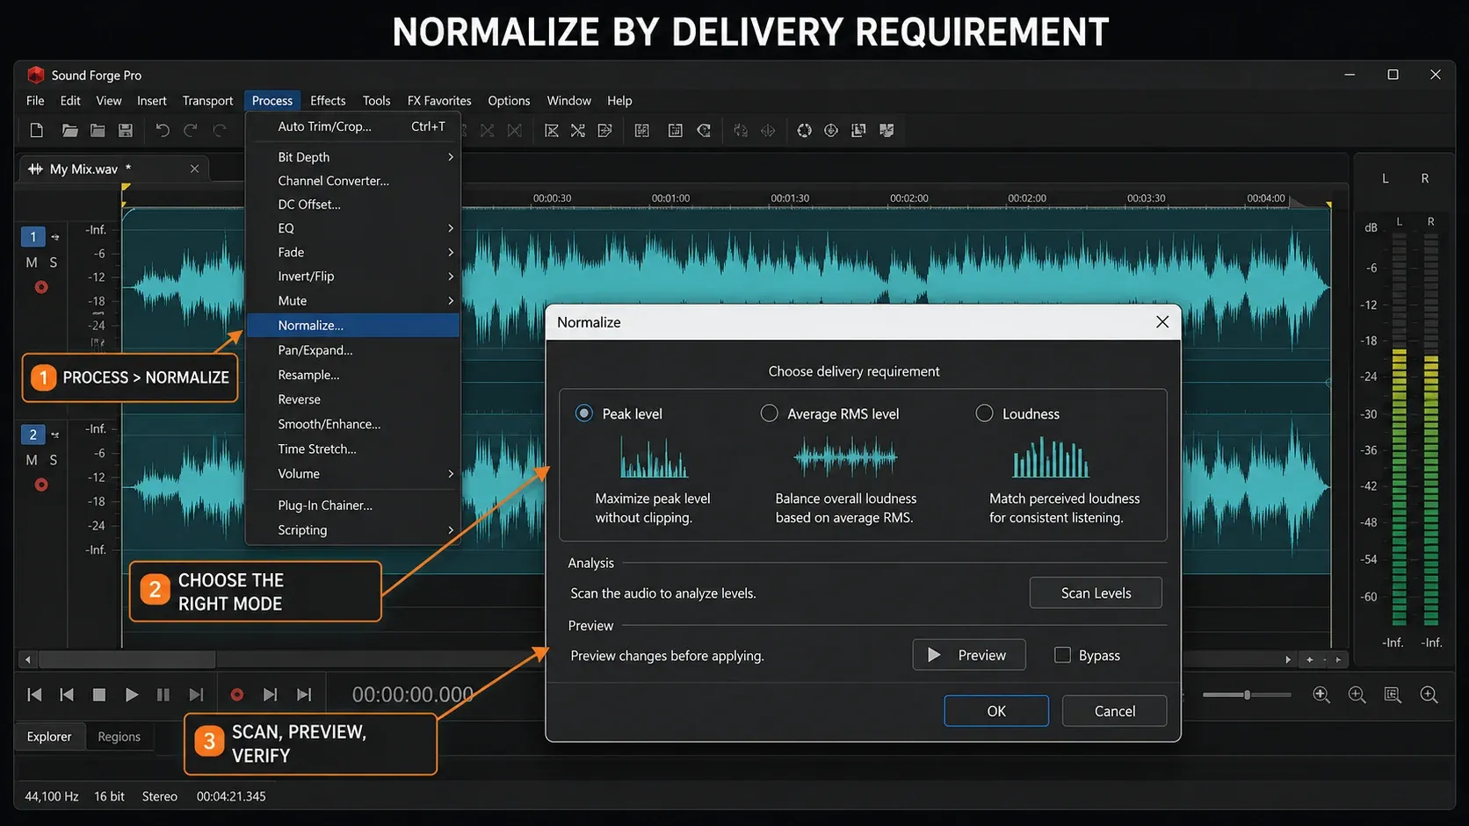This screenshot has height=826, width=1469.
Task: Solo track 2 with S button
Action: tap(54, 460)
